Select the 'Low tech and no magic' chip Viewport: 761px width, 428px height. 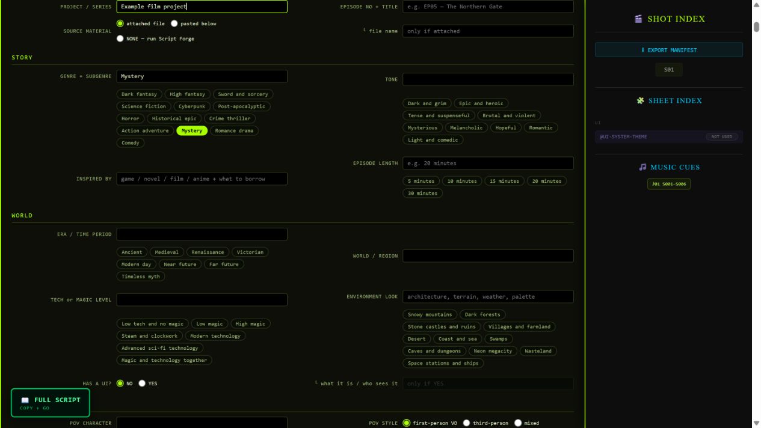tap(152, 323)
